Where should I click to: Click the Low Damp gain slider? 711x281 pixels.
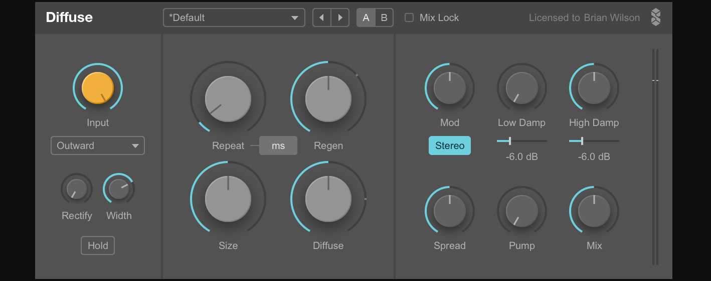tap(521, 141)
